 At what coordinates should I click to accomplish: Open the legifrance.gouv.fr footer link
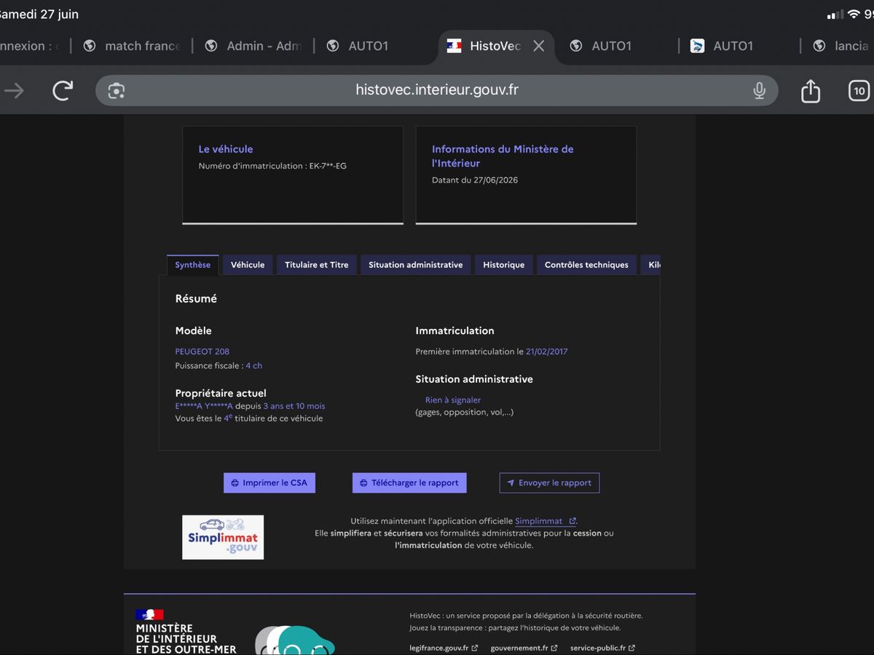click(444, 648)
